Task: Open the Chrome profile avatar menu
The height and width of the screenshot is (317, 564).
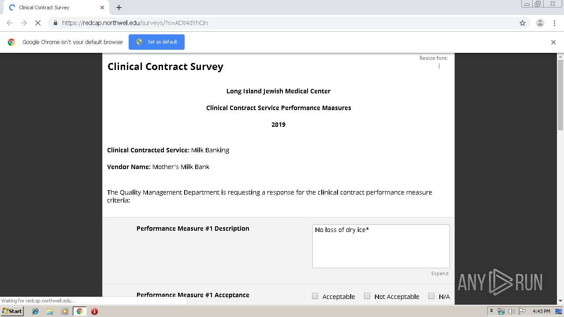Action: (x=540, y=23)
